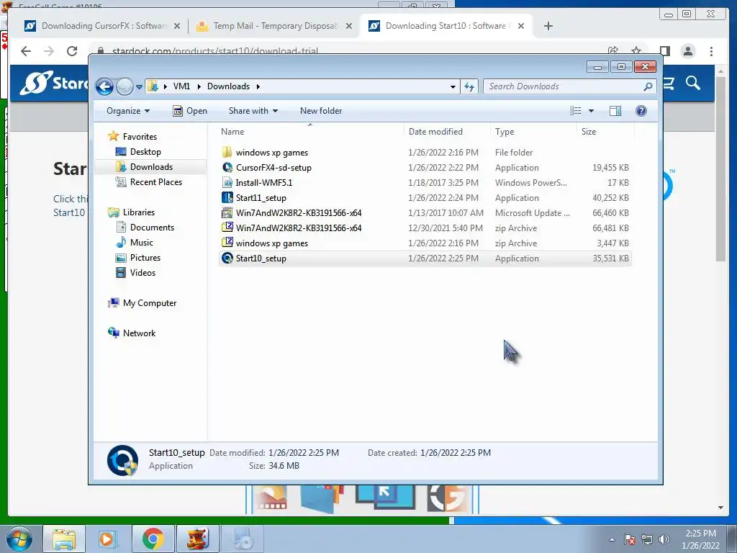Viewport: 737px width, 553px height.
Task: Bookmark this page with star icon
Action: 636,51
